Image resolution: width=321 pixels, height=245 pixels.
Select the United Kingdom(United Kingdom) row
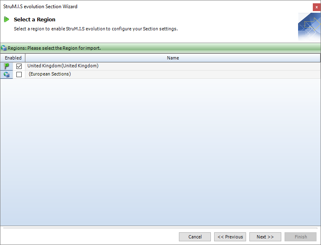pyautogui.click(x=63, y=66)
